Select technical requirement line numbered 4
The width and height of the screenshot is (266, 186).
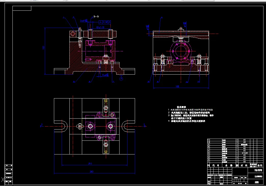(x=187, y=121)
